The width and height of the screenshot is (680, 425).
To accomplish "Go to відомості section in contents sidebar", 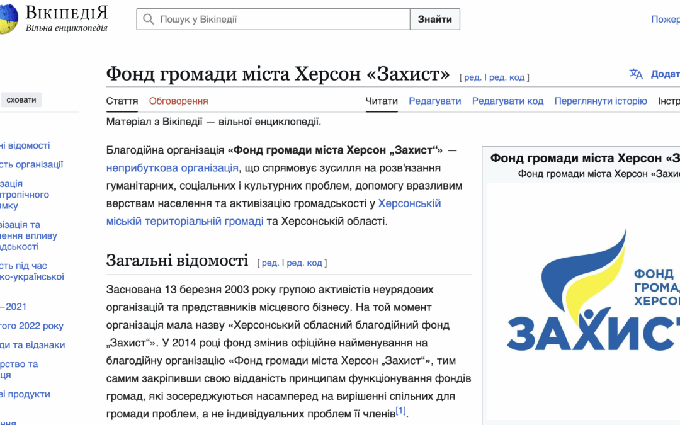I will 25,145.
